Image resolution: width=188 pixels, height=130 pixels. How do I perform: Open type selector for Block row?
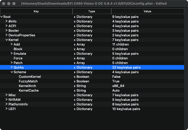click(x=75, y=49)
